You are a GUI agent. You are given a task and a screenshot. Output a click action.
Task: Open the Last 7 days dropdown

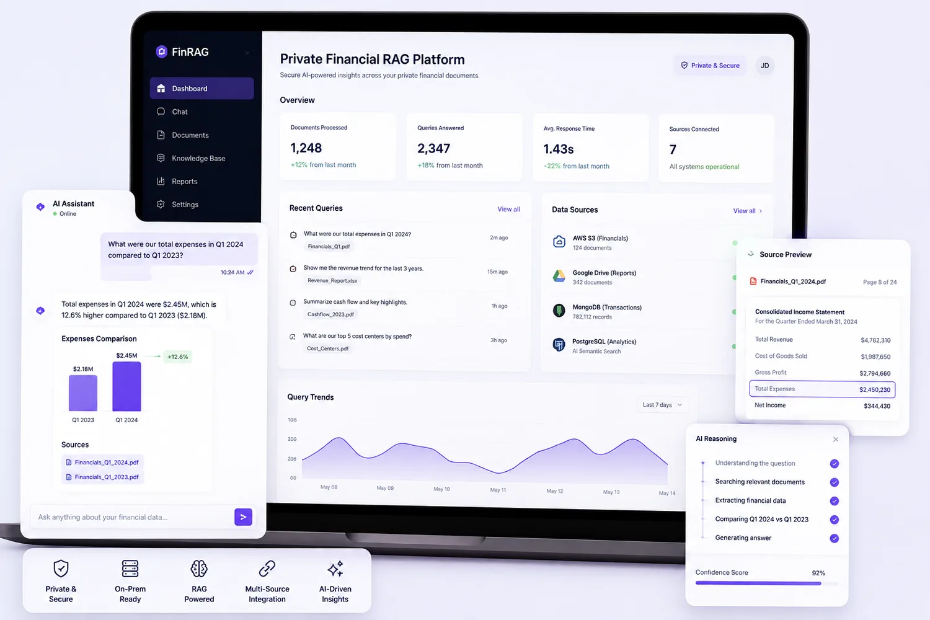tap(662, 405)
